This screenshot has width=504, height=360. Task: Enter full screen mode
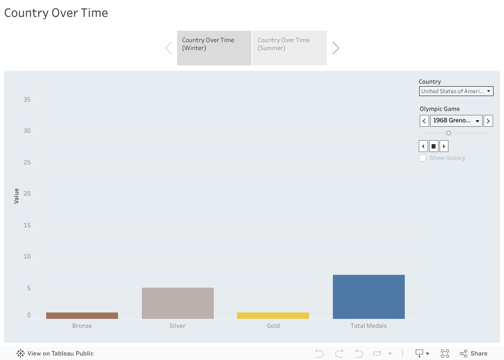coord(445,354)
